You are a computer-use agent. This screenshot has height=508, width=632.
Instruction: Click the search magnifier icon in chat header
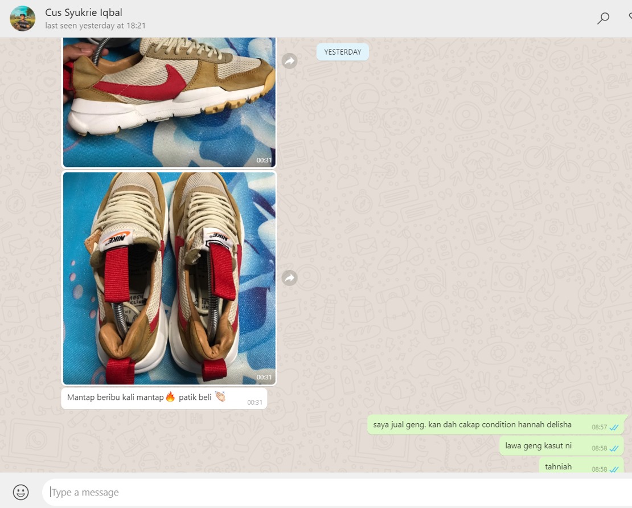point(603,18)
